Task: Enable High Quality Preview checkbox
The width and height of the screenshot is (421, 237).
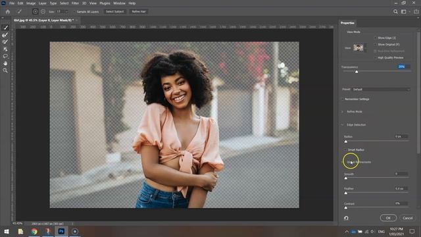Action: [375, 57]
